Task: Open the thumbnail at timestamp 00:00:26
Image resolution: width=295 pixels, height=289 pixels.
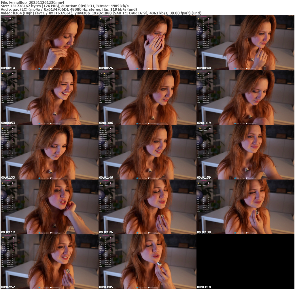Action: [147, 43]
